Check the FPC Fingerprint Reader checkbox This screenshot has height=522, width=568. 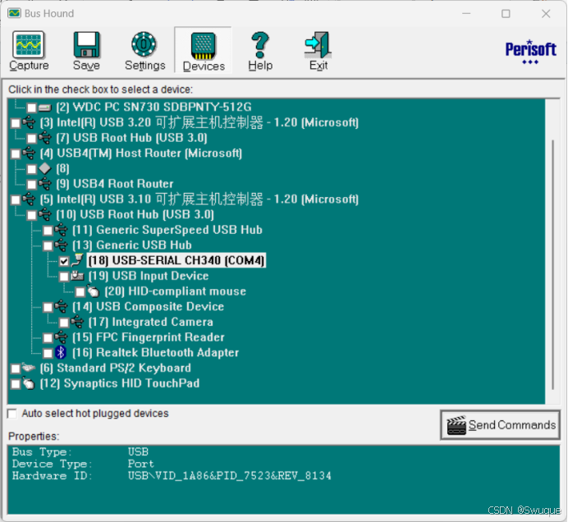[48, 338]
